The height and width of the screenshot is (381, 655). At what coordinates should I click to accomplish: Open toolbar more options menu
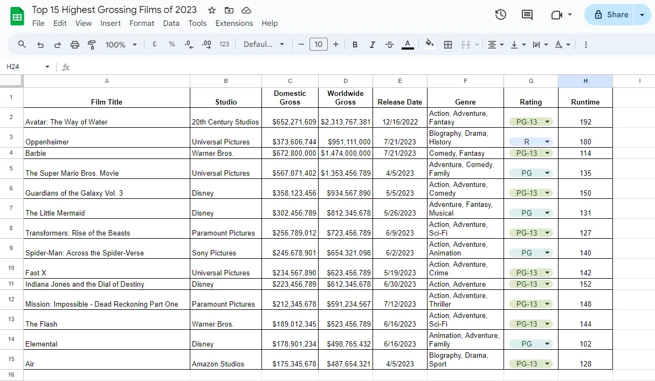point(586,44)
